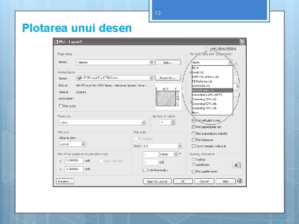The width and height of the screenshot is (299, 224).
Task: Click the plot style table editor pencil icon
Action: [236, 63]
